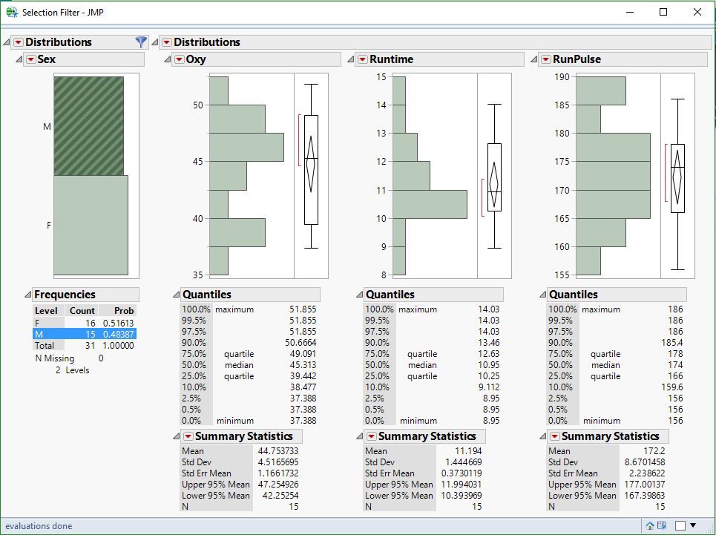The image size is (716, 535).
Task: Open the left Distributions red triangle menu
Action: coord(19,42)
